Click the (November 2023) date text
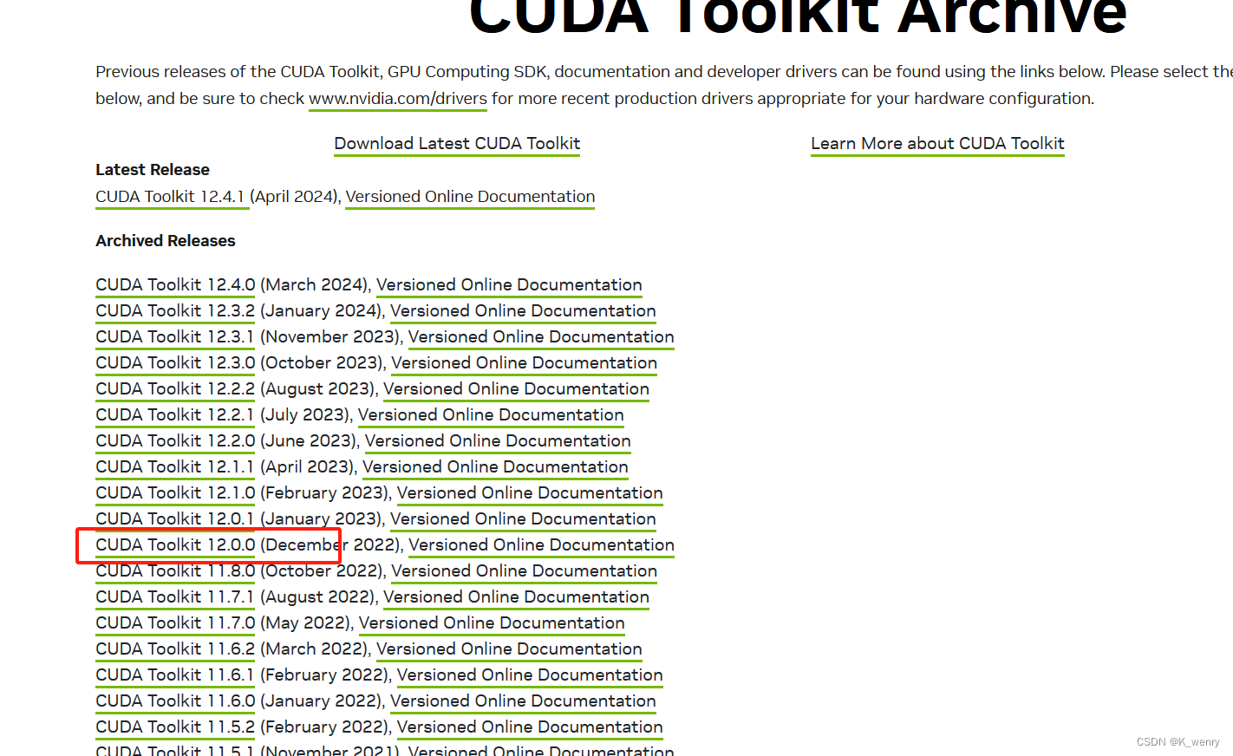This screenshot has width=1233, height=756. tap(329, 337)
